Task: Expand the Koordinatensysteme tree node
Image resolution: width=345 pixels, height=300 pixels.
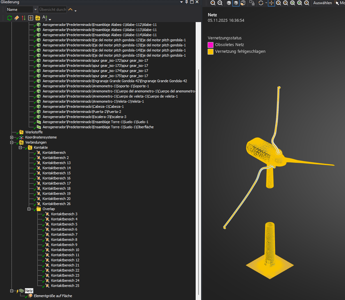Action: coord(12,137)
